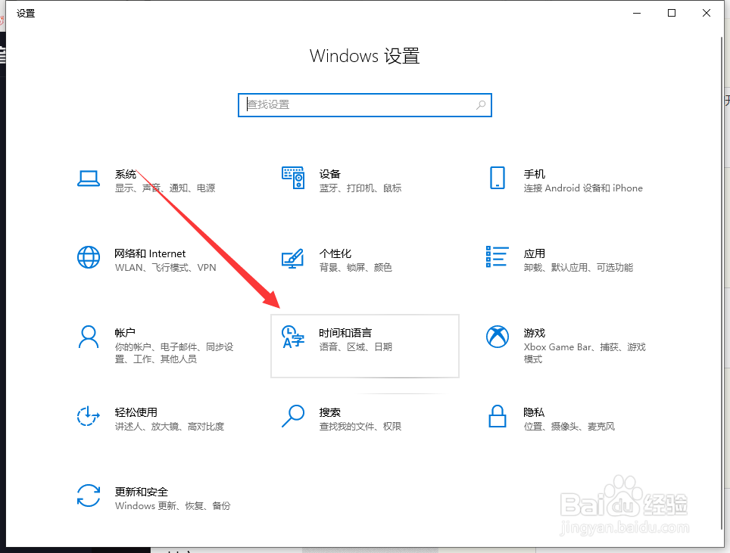The width and height of the screenshot is (730, 553).
Task: Open the 手机 phone icon
Action: (x=498, y=178)
